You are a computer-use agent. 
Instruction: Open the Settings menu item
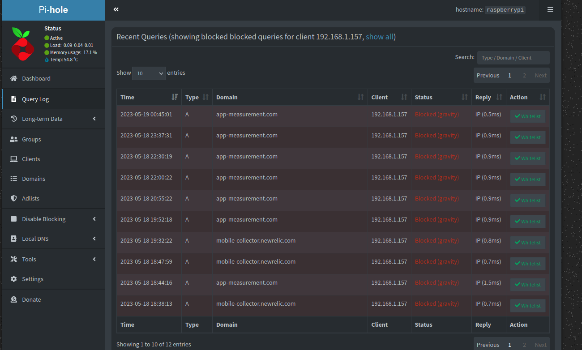pos(53,279)
